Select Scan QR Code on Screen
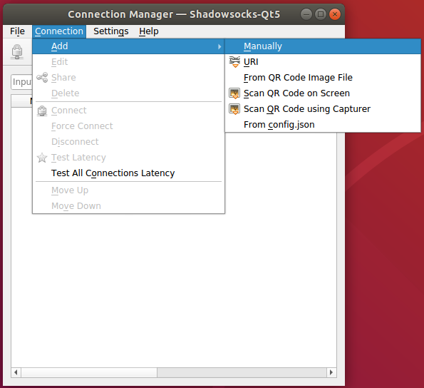Screen dimensions: 424x388 point(323,93)
